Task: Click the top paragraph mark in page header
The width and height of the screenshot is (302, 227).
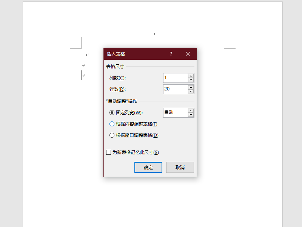Action: click(155, 34)
